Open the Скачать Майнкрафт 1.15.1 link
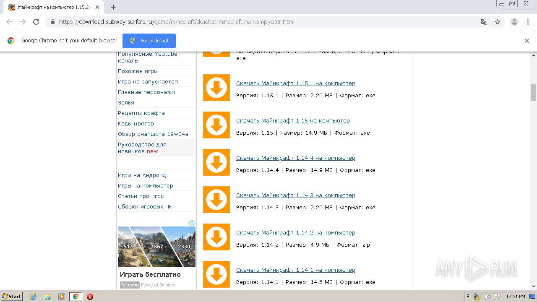537x302 pixels. (x=296, y=83)
